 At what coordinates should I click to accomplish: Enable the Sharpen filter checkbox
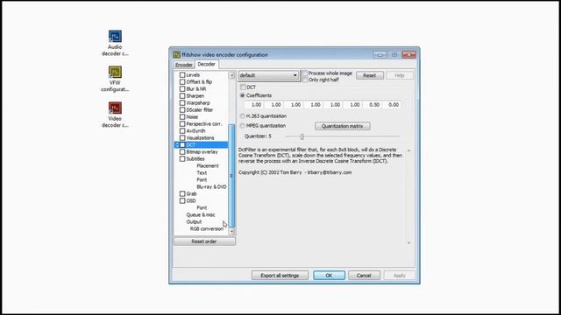click(182, 95)
